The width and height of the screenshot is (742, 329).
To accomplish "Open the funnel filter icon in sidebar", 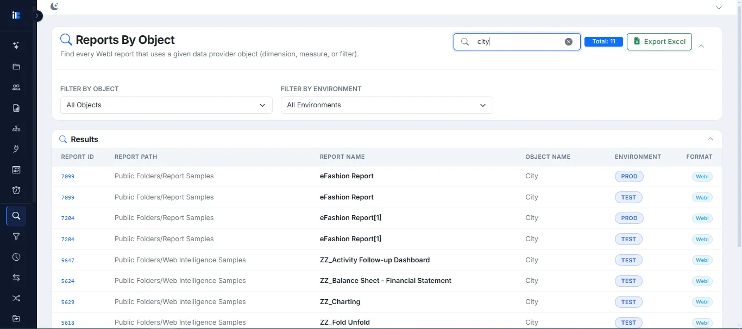I will (x=16, y=236).
